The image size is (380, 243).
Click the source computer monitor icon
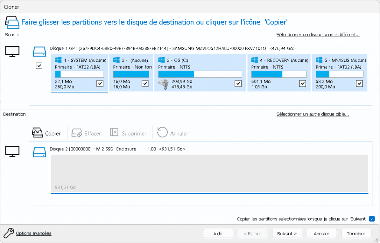click(x=12, y=51)
